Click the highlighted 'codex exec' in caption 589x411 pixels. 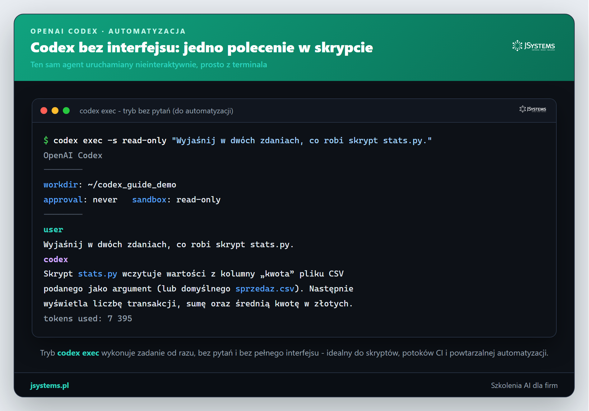[x=78, y=353]
